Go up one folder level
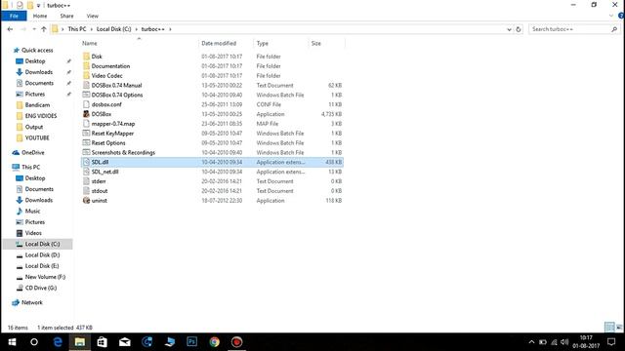Image resolution: width=625 pixels, height=351 pixels. click(x=44, y=29)
